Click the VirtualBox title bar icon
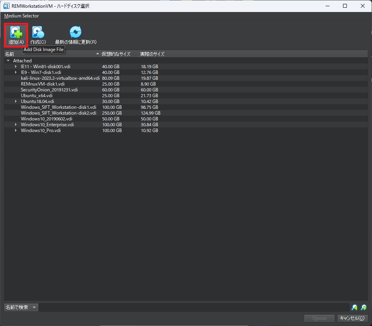This screenshot has height=326, width=372. [x=6, y=6]
